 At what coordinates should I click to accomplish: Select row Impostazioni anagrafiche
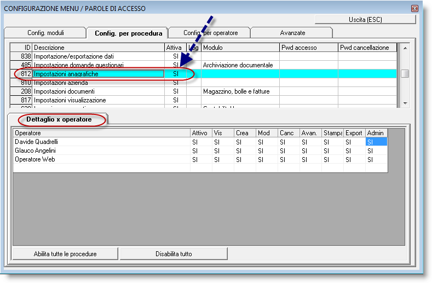(203, 74)
